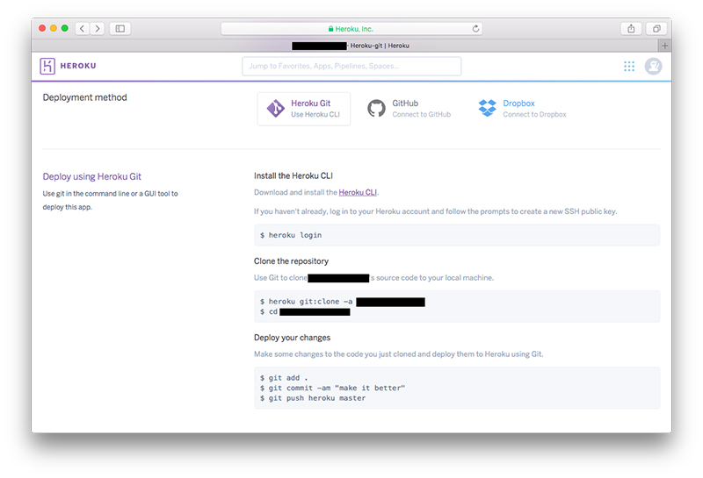Click 'Use Heroku CLI' subtitle

pyautogui.click(x=315, y=115)
